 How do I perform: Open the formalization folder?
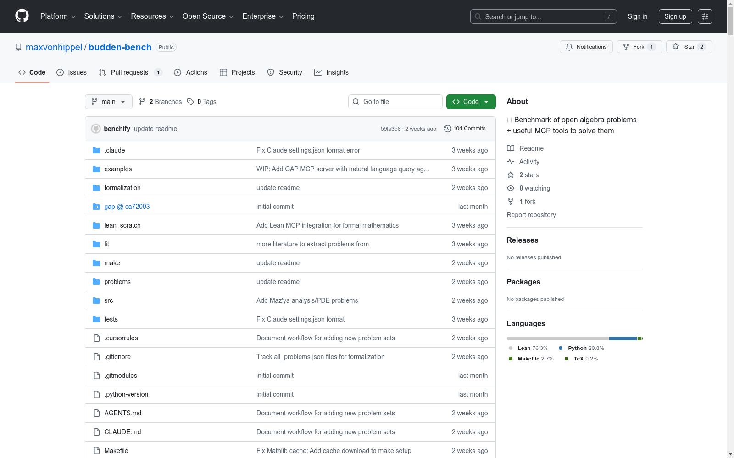pyautogui.click(x=122, y=188)
